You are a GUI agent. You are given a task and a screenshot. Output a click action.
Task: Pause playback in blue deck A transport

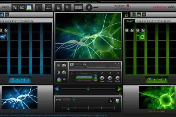coord(28,80)
